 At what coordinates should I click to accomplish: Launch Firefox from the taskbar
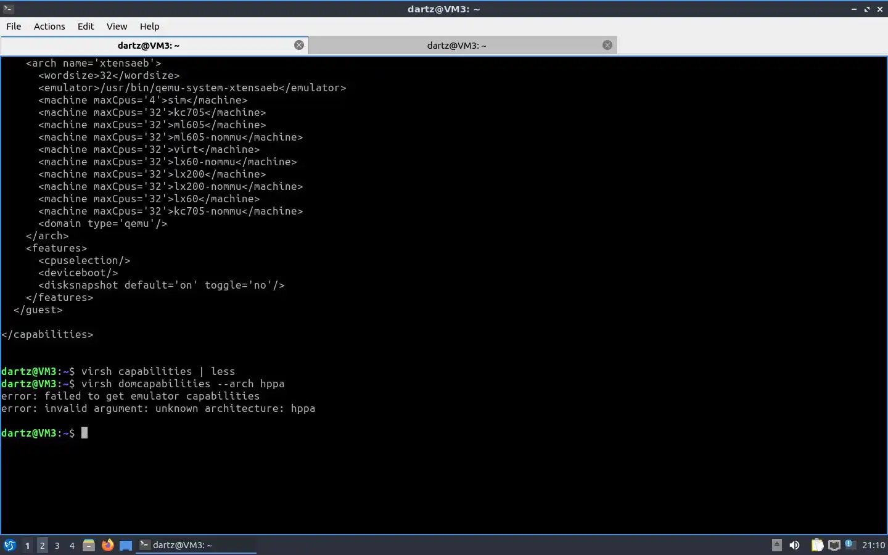click(x=107, y=545)
